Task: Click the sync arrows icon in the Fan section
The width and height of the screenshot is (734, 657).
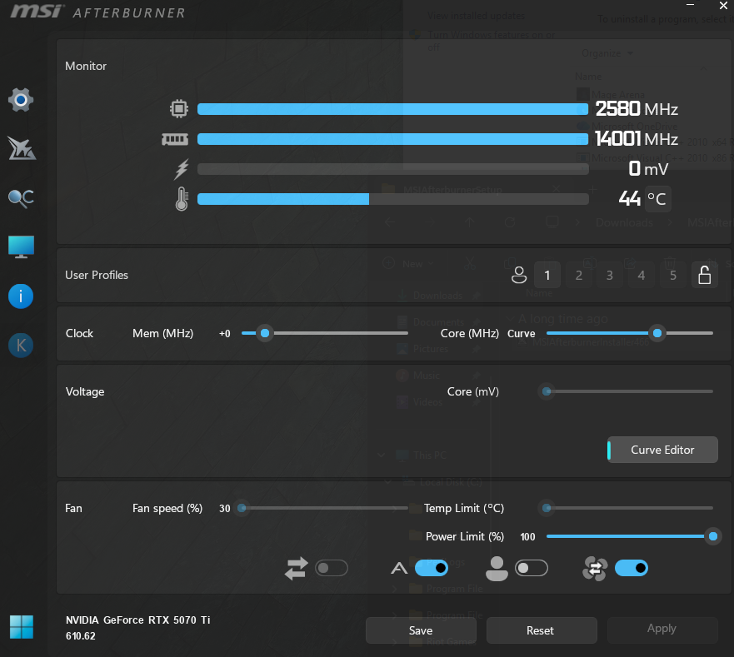Action: (297, 568)
